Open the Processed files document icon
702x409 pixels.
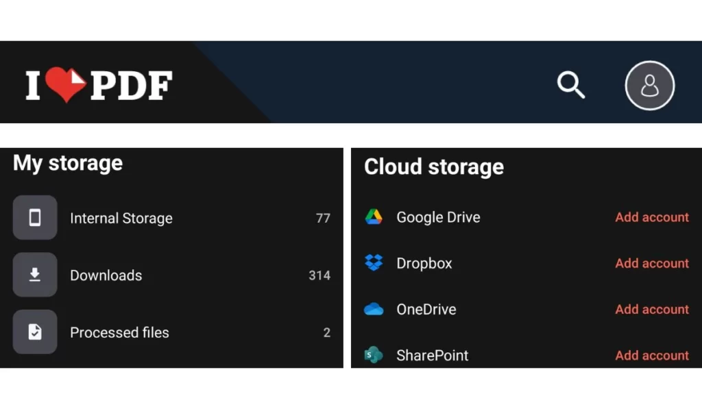pyautogui.click(x=35, y=332)
